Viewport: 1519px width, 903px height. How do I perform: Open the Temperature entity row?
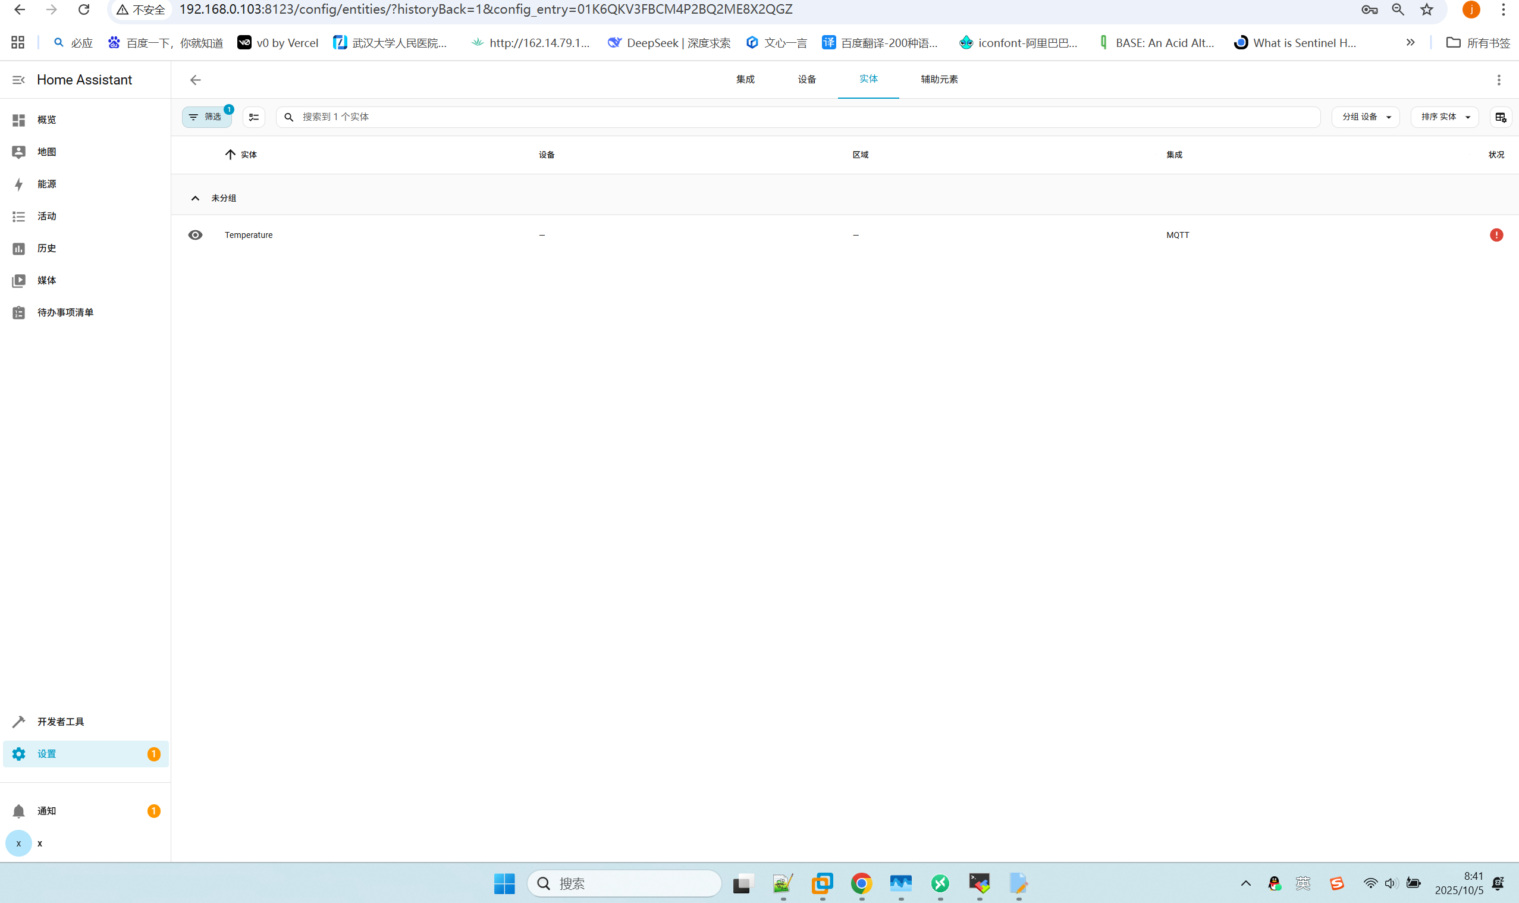click(249, 235)
